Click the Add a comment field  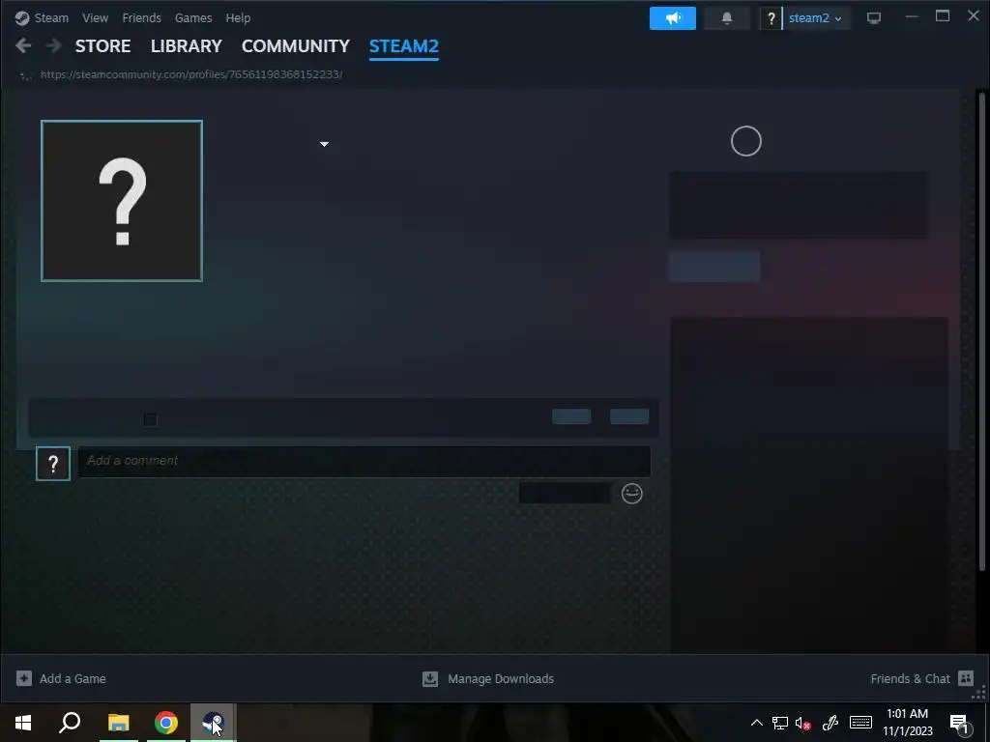(x=364, y=461)
